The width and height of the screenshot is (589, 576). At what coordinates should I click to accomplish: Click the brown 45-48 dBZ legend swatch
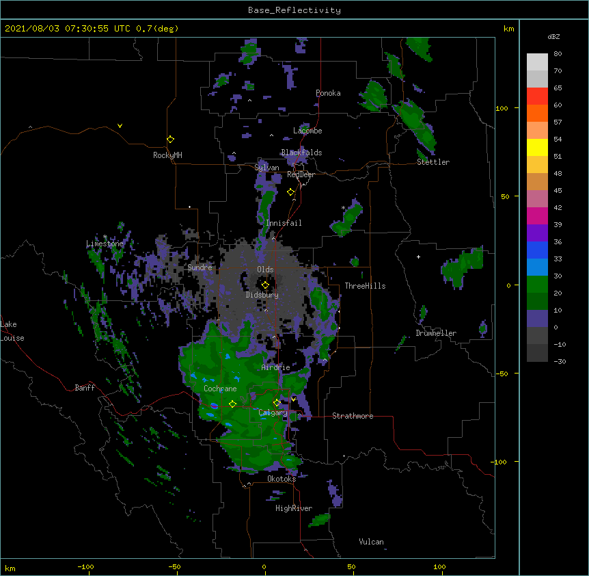tap(537, 181)
